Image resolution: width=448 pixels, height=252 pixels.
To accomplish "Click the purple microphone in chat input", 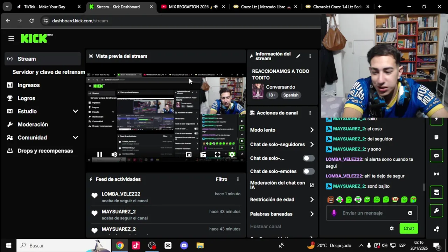I will (334, 213).
